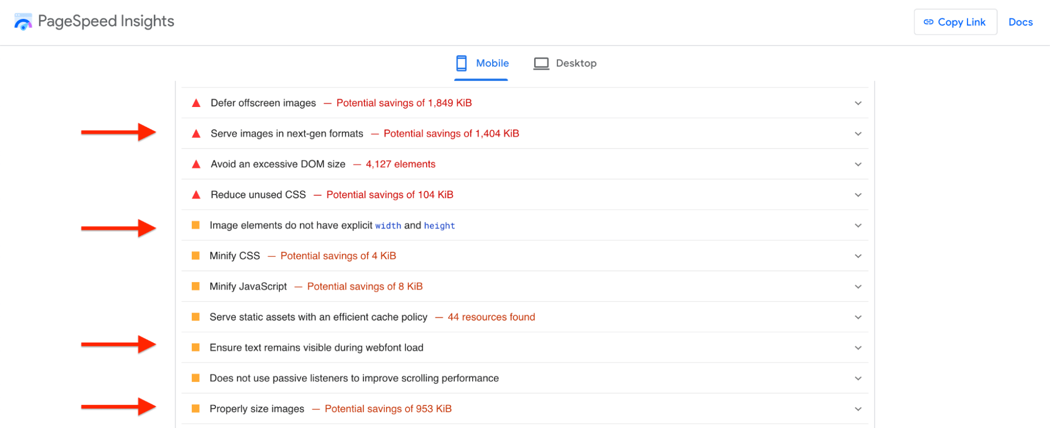Viewport: 1050px width, 428px height.
Task: Click the PageSpeed Insights logo icon
Action: tap(23, 22)
